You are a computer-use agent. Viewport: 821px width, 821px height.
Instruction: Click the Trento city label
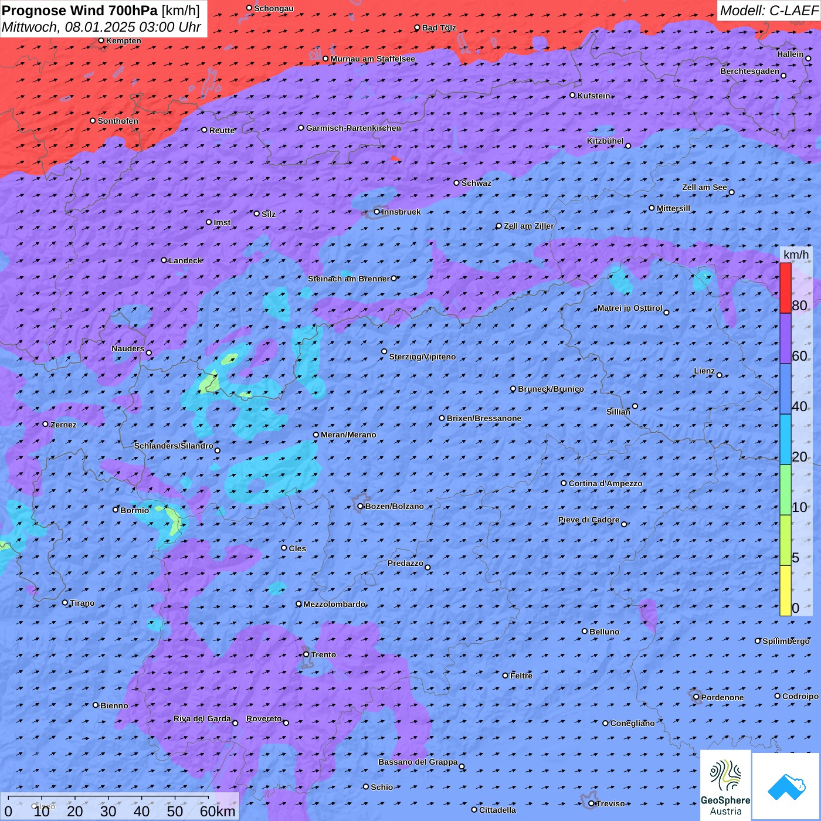(x=324, y=654)
